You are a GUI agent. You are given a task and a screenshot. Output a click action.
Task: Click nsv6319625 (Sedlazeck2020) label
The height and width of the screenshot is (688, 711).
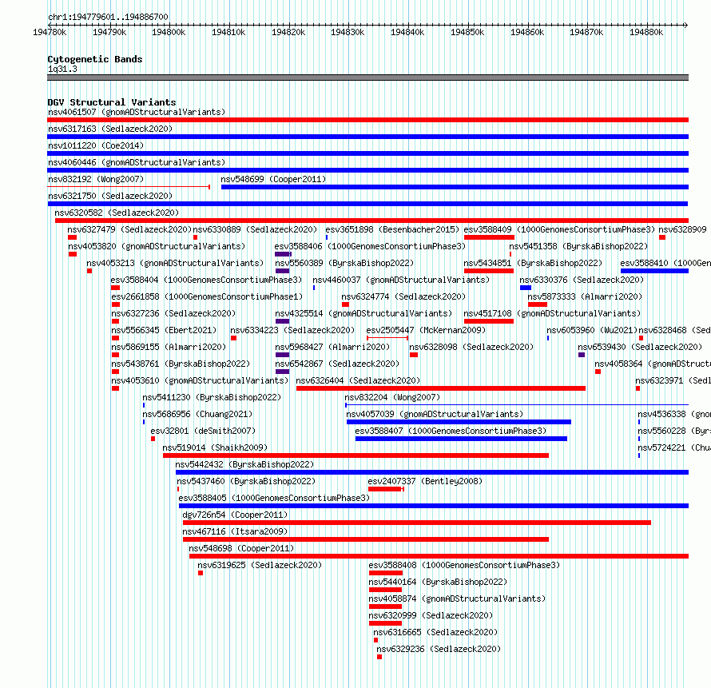point(260,565)
